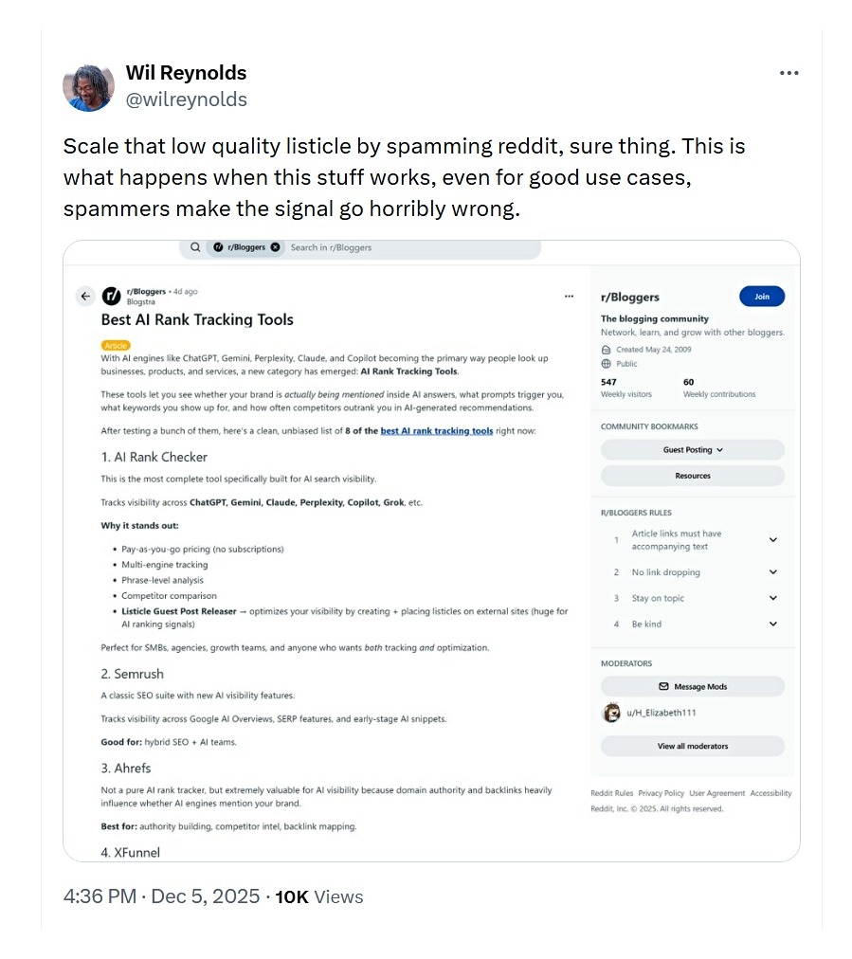Open the Resources community bookmark
The height and width of the screenshot is (959, 852).
point(692,475)
